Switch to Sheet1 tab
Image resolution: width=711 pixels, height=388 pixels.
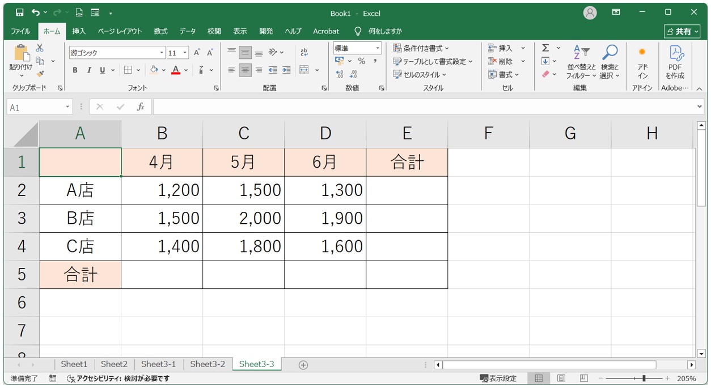click(74, 364)
